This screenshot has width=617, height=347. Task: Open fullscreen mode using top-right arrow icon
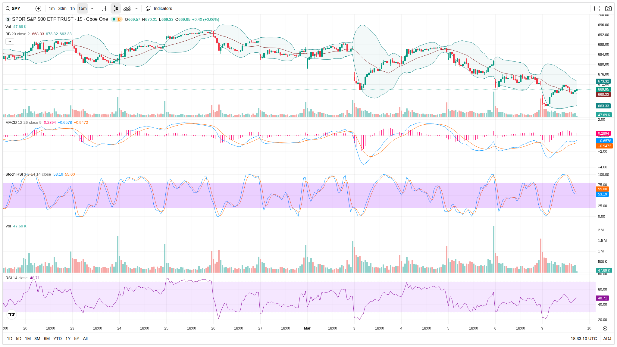(597, 8)
